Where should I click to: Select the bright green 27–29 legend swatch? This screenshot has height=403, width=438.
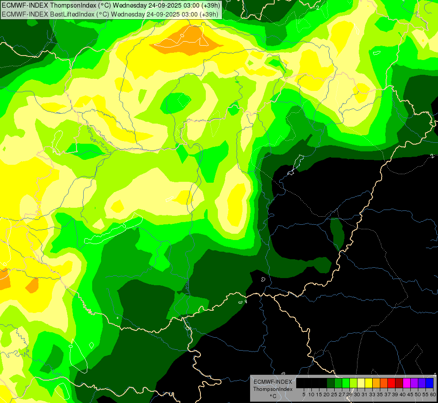346,383
